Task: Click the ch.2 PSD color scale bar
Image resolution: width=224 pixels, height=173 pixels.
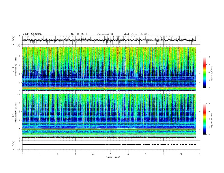Action: pyautogui.click(x=205, y=119)
